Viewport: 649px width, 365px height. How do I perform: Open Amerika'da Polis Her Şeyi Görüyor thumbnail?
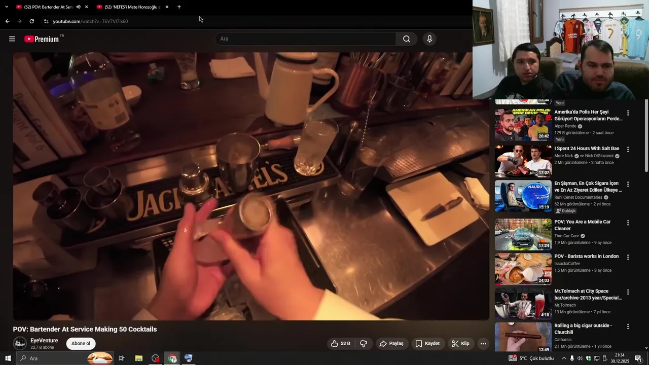pyautogui.click(x=523, y=125)
